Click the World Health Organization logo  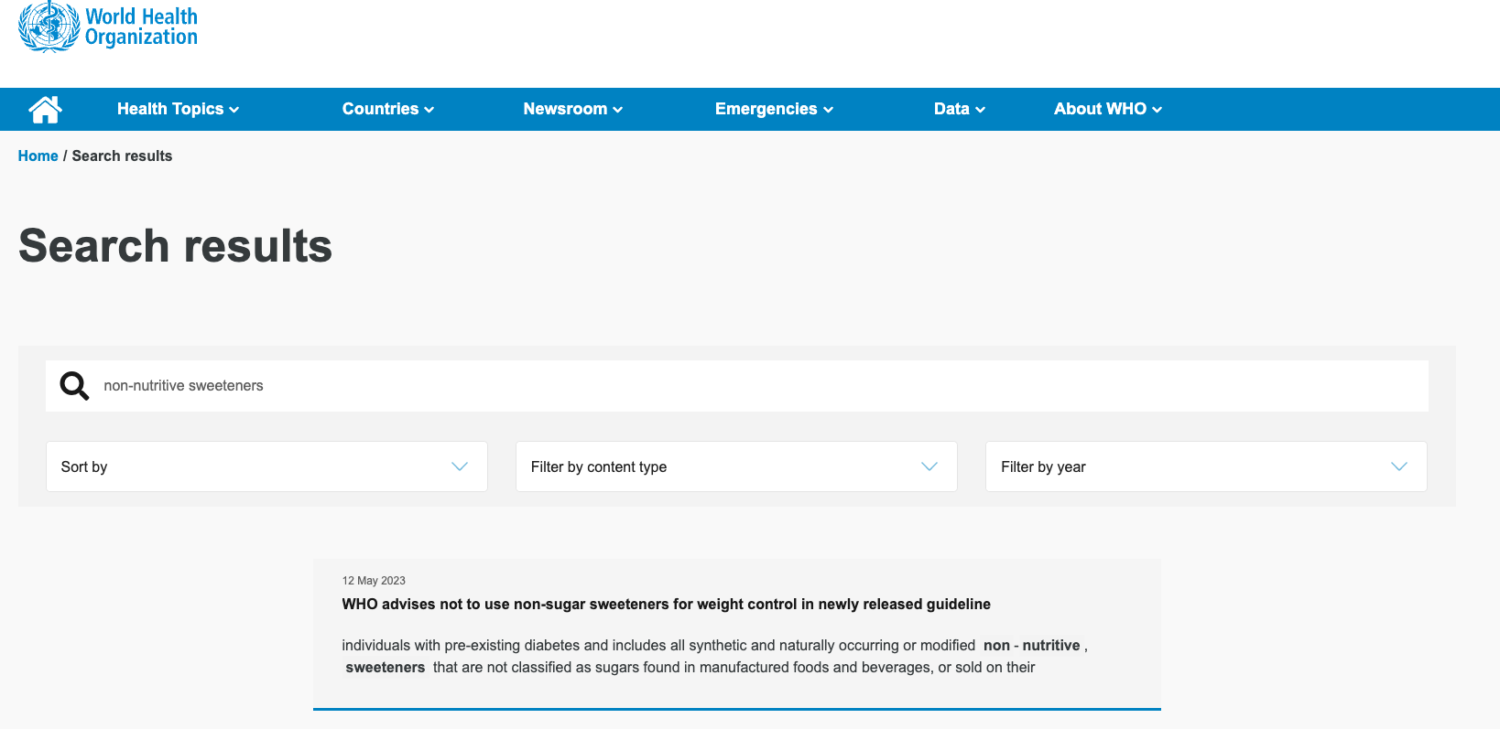pyautogui.click(x=108, y=27)
